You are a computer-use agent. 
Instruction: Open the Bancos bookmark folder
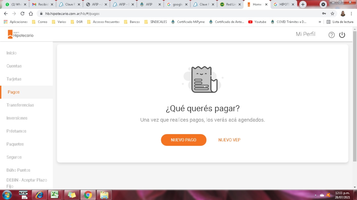click(132, 22)
